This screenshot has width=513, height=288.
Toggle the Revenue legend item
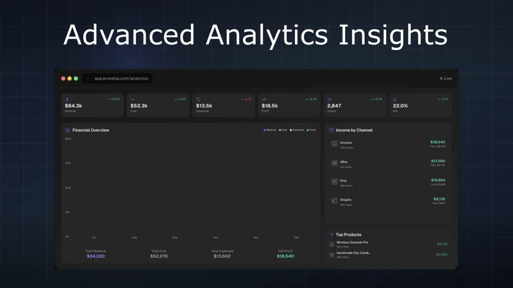tap(270, 130)
